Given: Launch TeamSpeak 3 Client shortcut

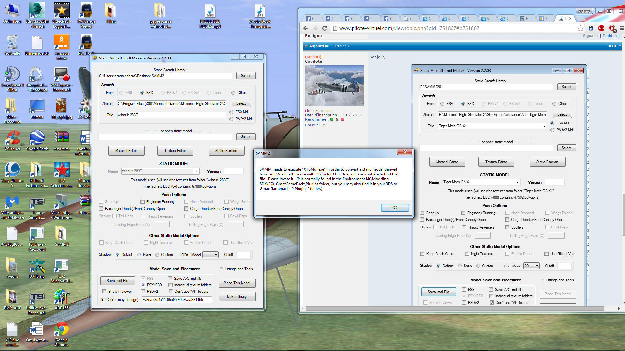Looking at the screenshot, I should point(12,79).
